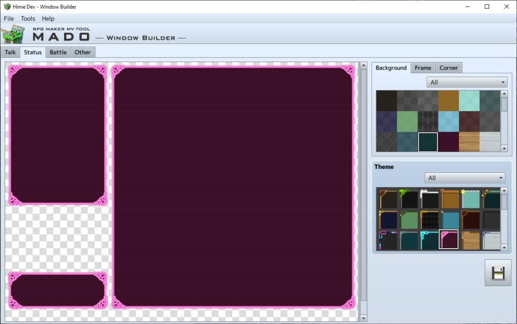Viewport: 517px width, 324px height.
Task: Pick the gray star-pattern background swatch
Action: 386,142
